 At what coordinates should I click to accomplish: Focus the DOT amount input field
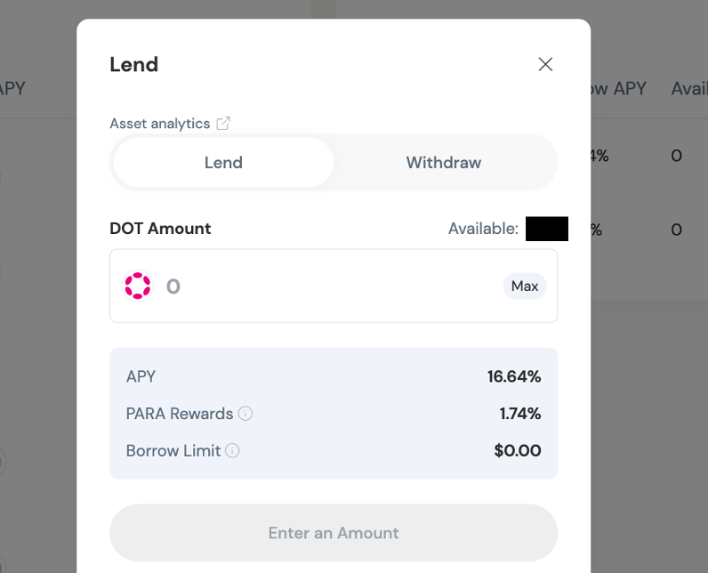[329, 286]
